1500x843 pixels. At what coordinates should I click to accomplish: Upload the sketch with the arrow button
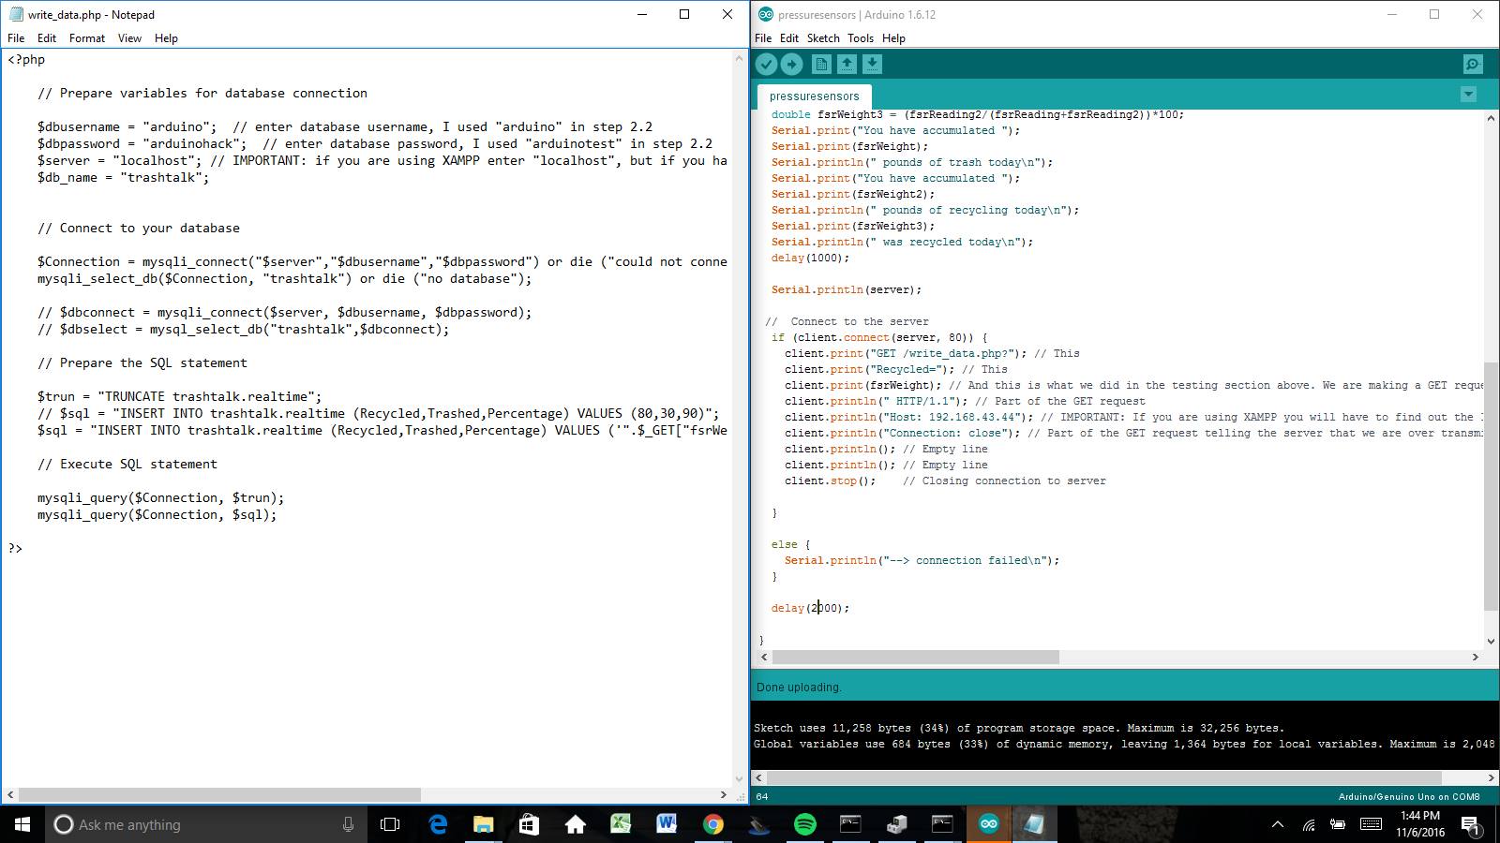coord(792,64)
